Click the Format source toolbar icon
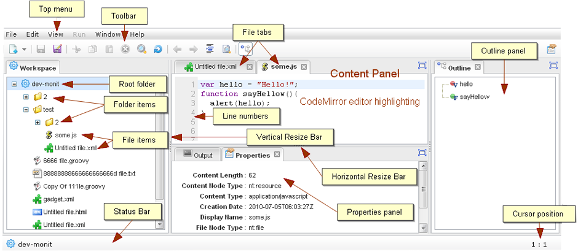 210,49
